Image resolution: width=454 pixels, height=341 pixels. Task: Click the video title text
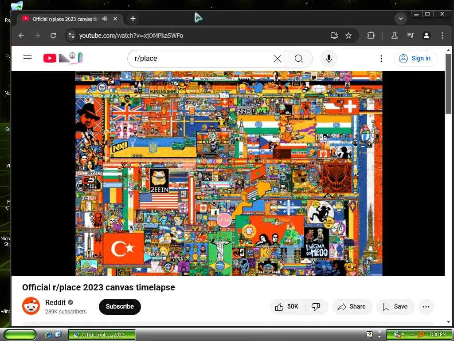click(x=98, y=287)
